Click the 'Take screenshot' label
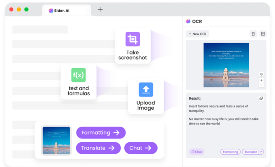The height and width of the screenshot is (167, 275). [132, 55]
